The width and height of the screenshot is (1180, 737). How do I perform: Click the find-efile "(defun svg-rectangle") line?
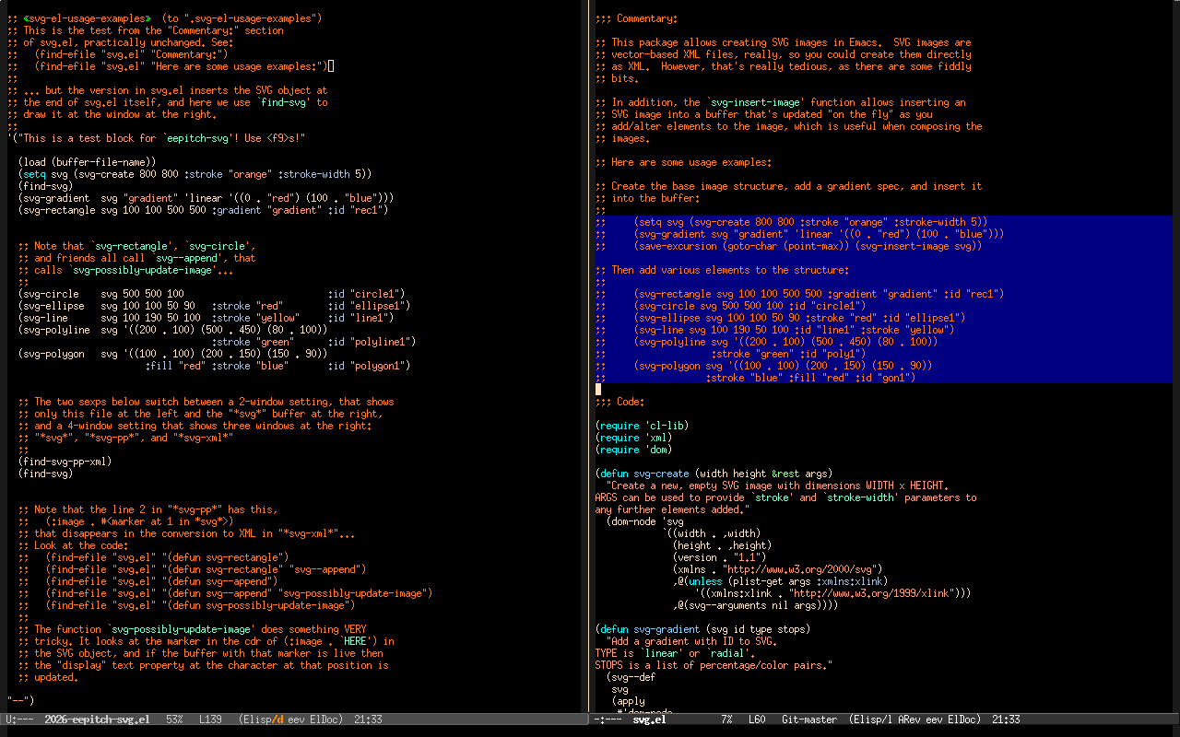pyautogui.click(x=153, y=557)
